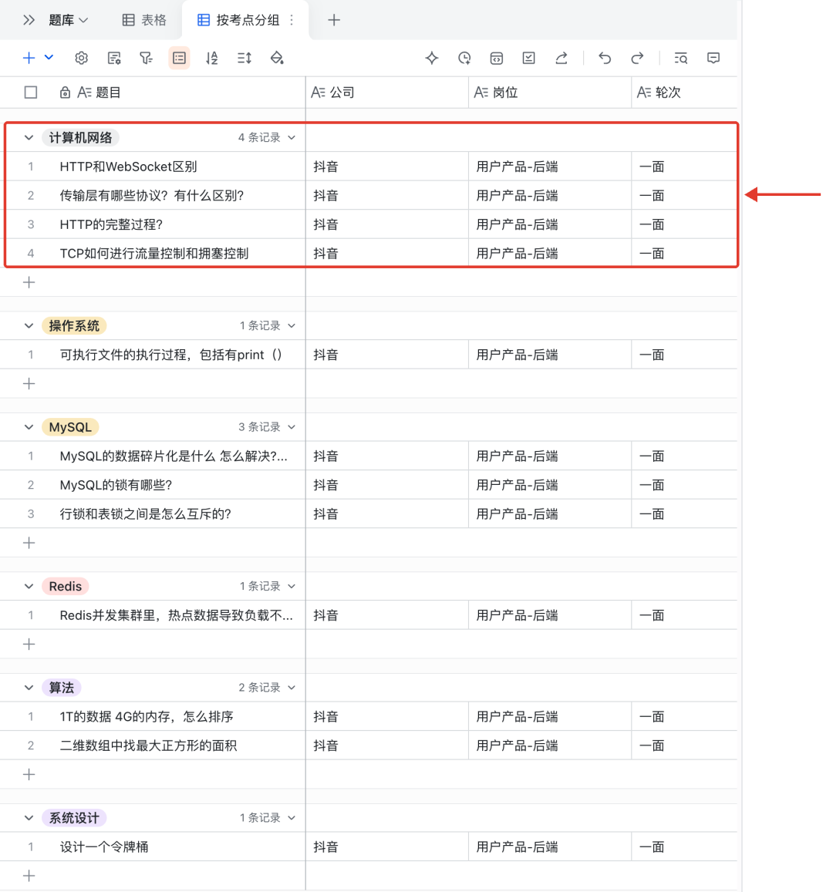Select the 行锁和表锁之间是怎么互斥的 record
833x892 pixels.
tap(146, 514)
